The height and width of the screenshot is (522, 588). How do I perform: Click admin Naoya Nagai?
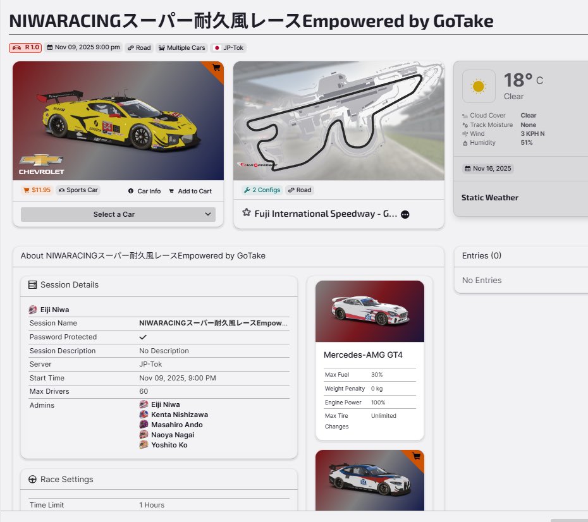[173, 435]
